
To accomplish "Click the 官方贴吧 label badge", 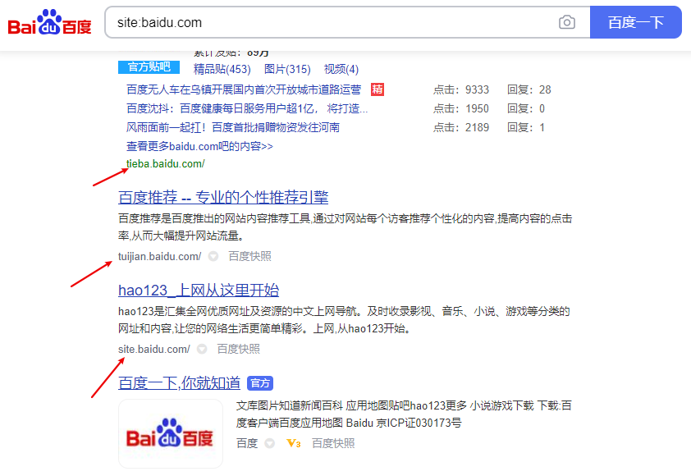I will tap(149, 67).
